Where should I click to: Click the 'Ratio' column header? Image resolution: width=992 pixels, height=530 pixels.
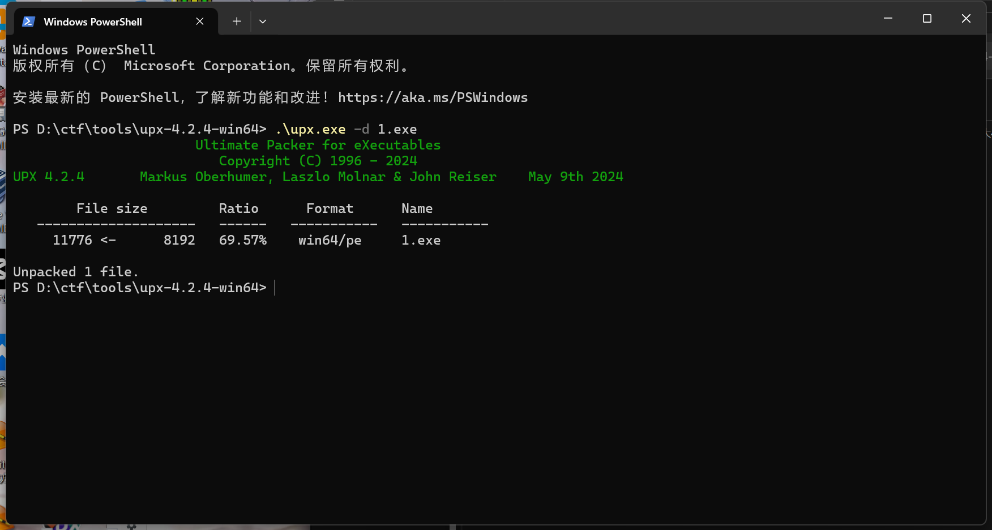pyautogui.click(x=239, y=208)
